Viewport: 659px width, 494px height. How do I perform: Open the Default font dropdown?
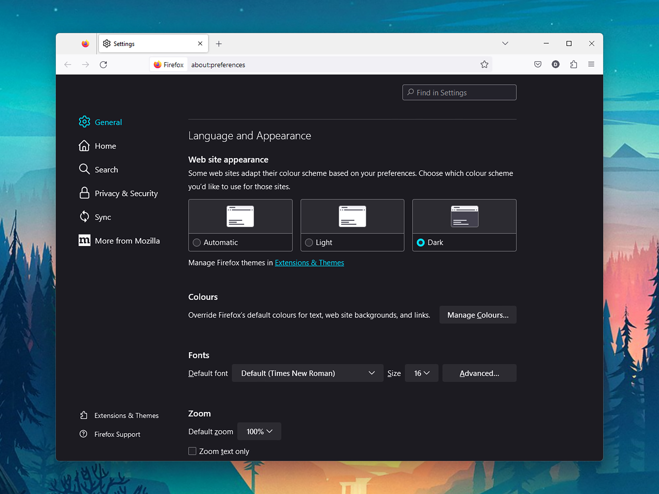coord(307,373)
